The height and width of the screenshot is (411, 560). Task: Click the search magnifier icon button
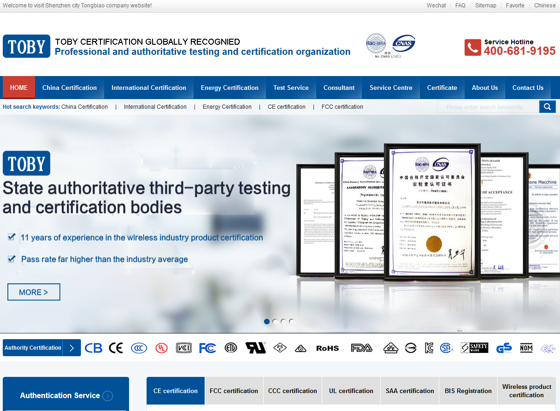coord(547,107)
